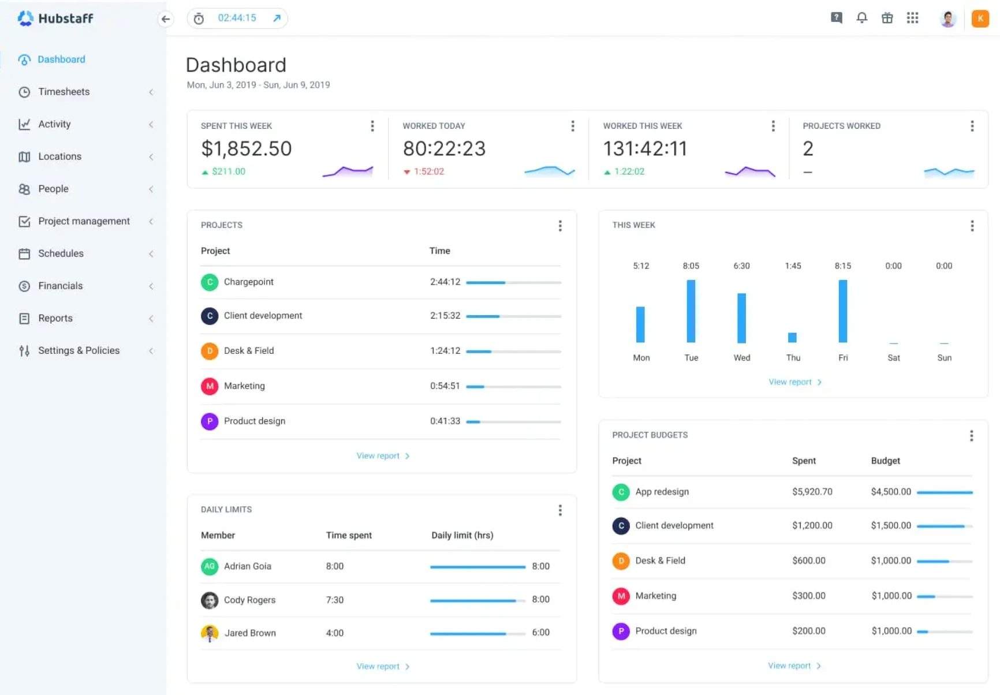Expand the People sidebar section

click(53, 189)
